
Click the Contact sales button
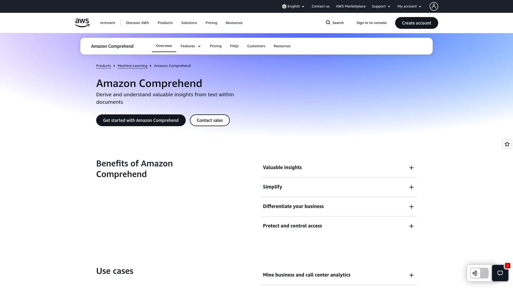point(210,120)
